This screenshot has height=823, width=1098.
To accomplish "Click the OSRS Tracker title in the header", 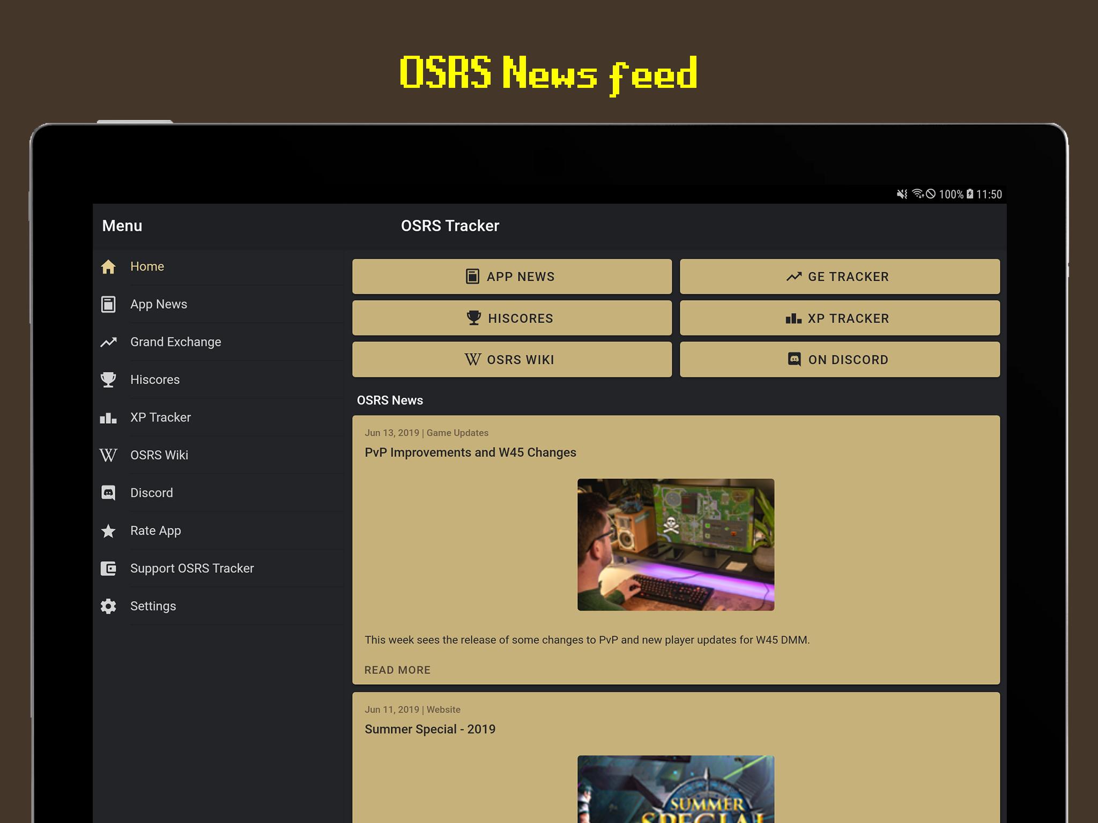I will point(450,226).
